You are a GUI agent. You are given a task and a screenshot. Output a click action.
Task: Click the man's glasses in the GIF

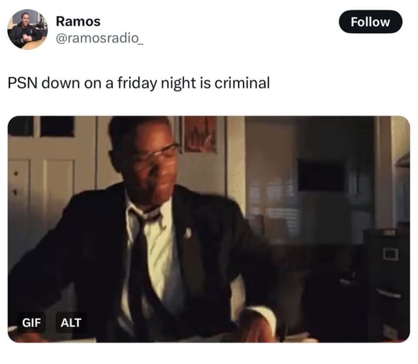click(x=157, y=153)
